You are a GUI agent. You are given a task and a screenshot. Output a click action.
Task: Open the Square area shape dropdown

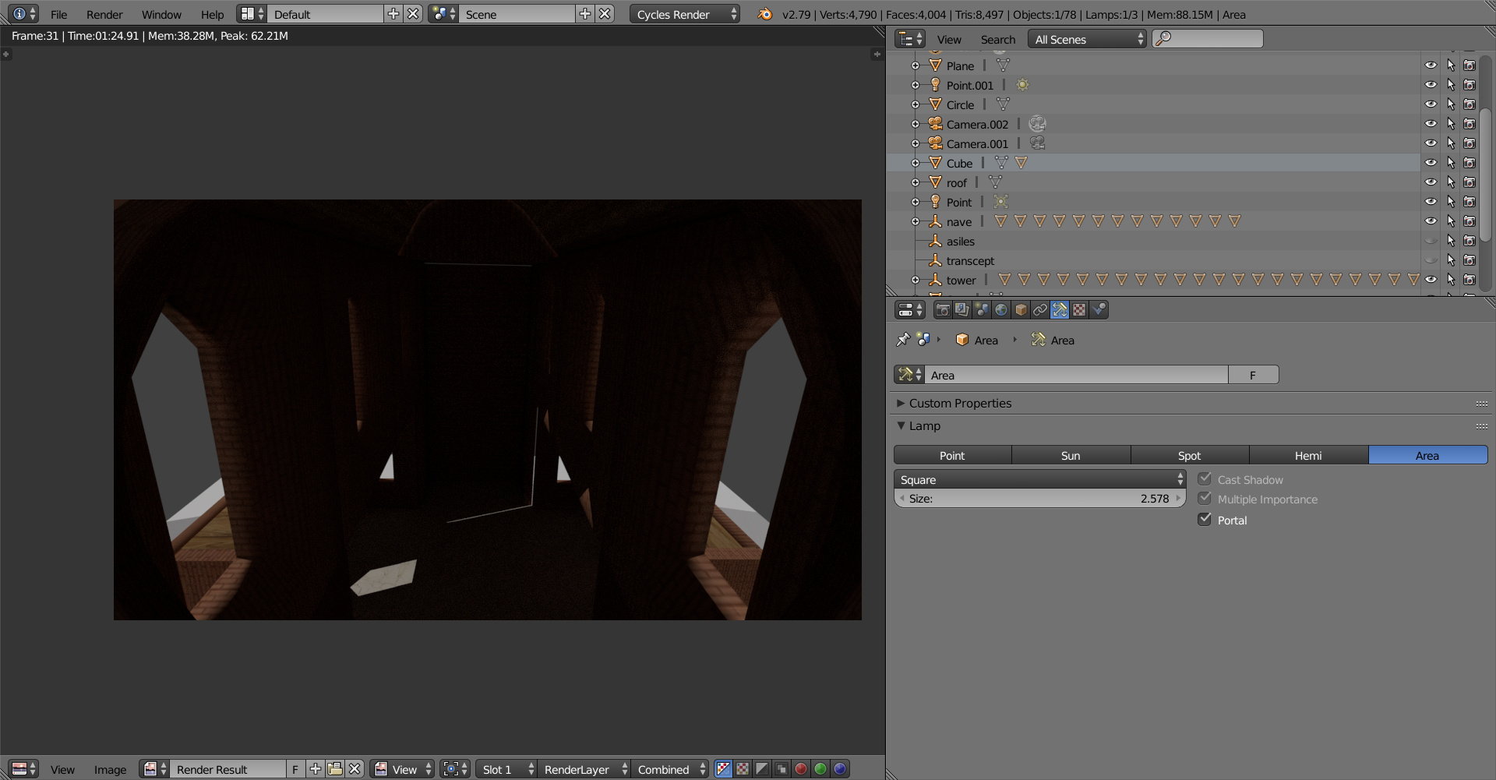coord(1040,479)
